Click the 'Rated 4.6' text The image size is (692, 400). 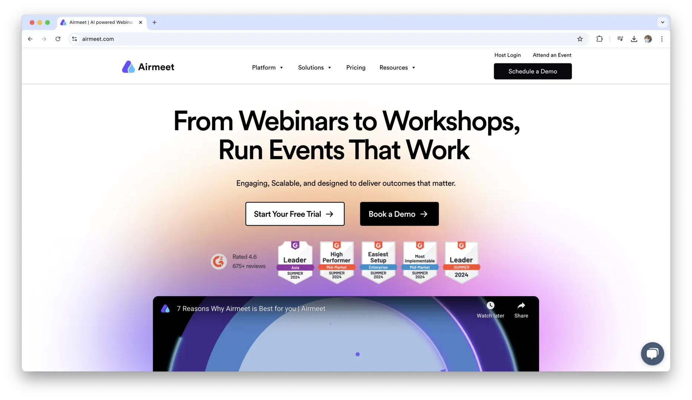point(245,257)
